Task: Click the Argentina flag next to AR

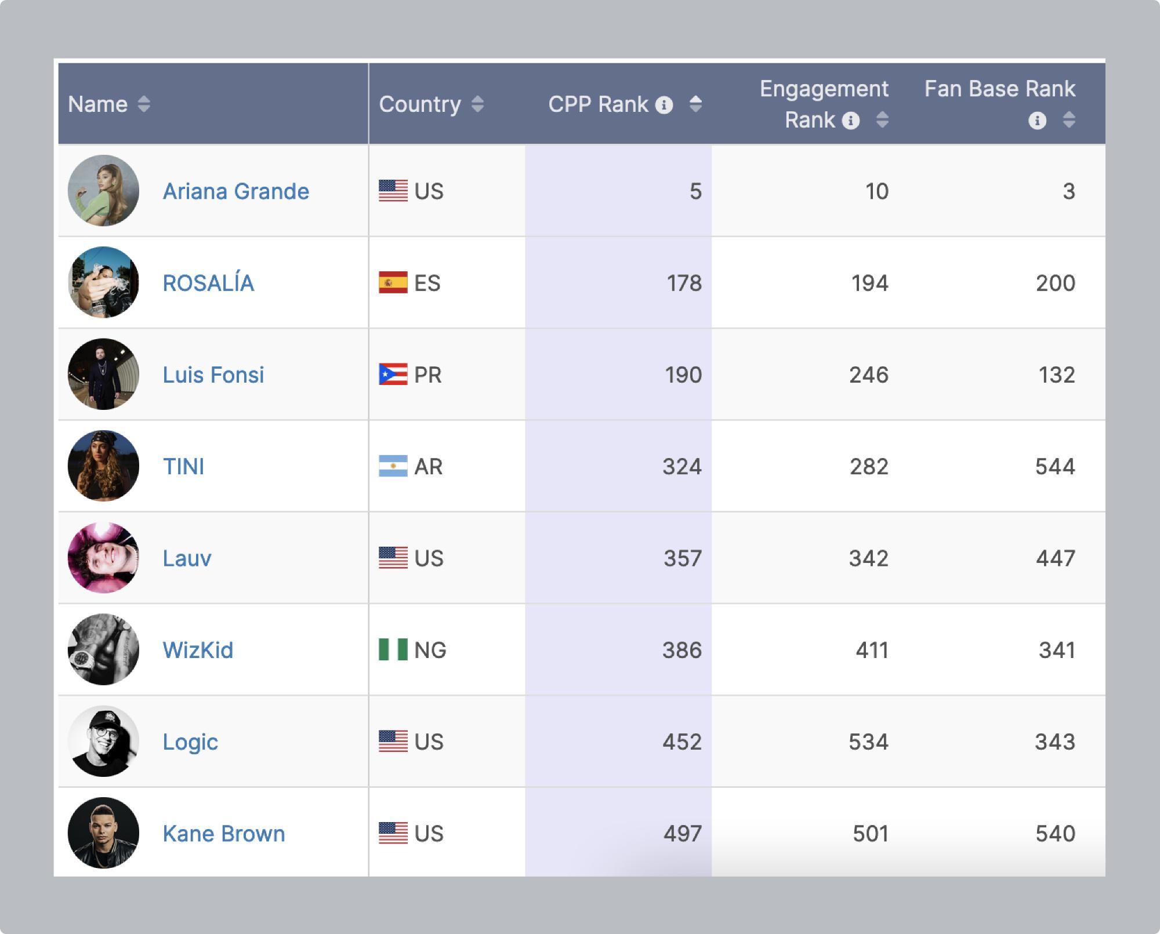Action: (x=393, y=466)
